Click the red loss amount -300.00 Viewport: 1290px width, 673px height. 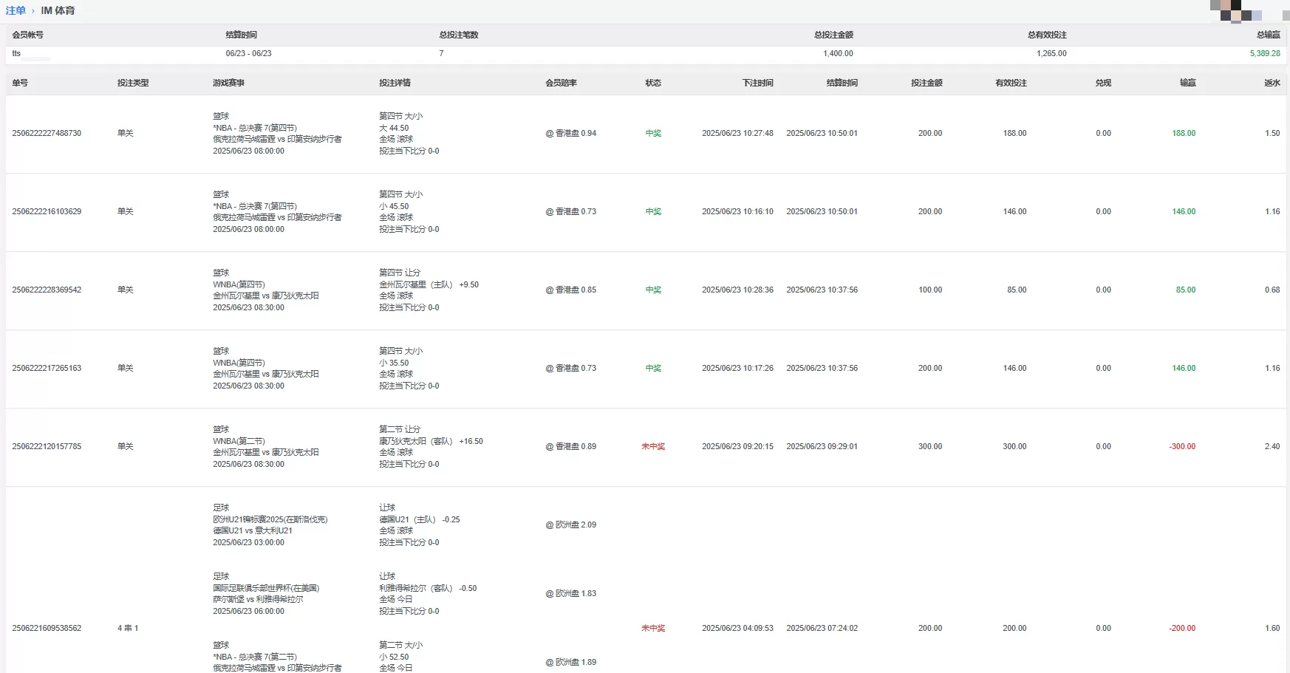pos(1182,446)
